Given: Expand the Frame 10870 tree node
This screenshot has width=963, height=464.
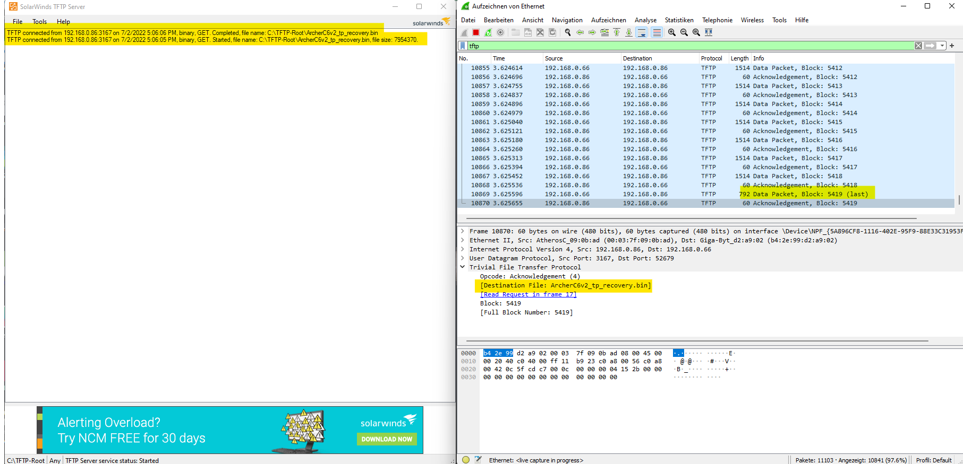Looking at the screenshot, I should point(463,231).
